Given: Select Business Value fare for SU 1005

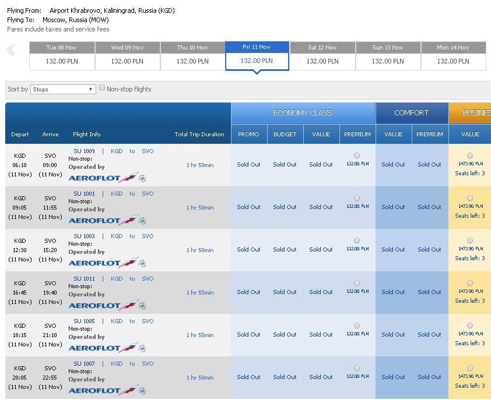Looking at the screenshot, I should [x=470, y=325].
